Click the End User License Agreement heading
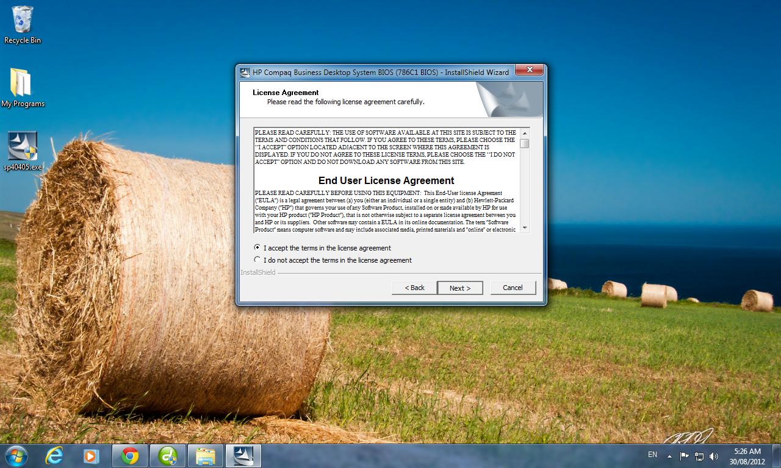This screenshot has width=781, height=468. [x=386, y=180]
